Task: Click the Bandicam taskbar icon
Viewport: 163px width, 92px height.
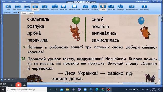Action: point(108,90)
